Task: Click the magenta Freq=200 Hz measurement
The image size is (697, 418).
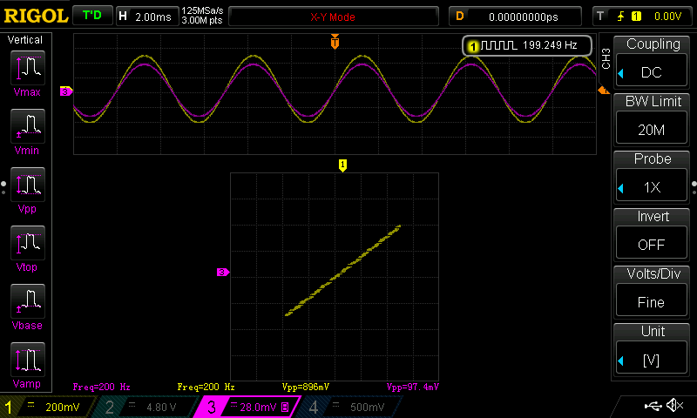Action: point(101,387)
